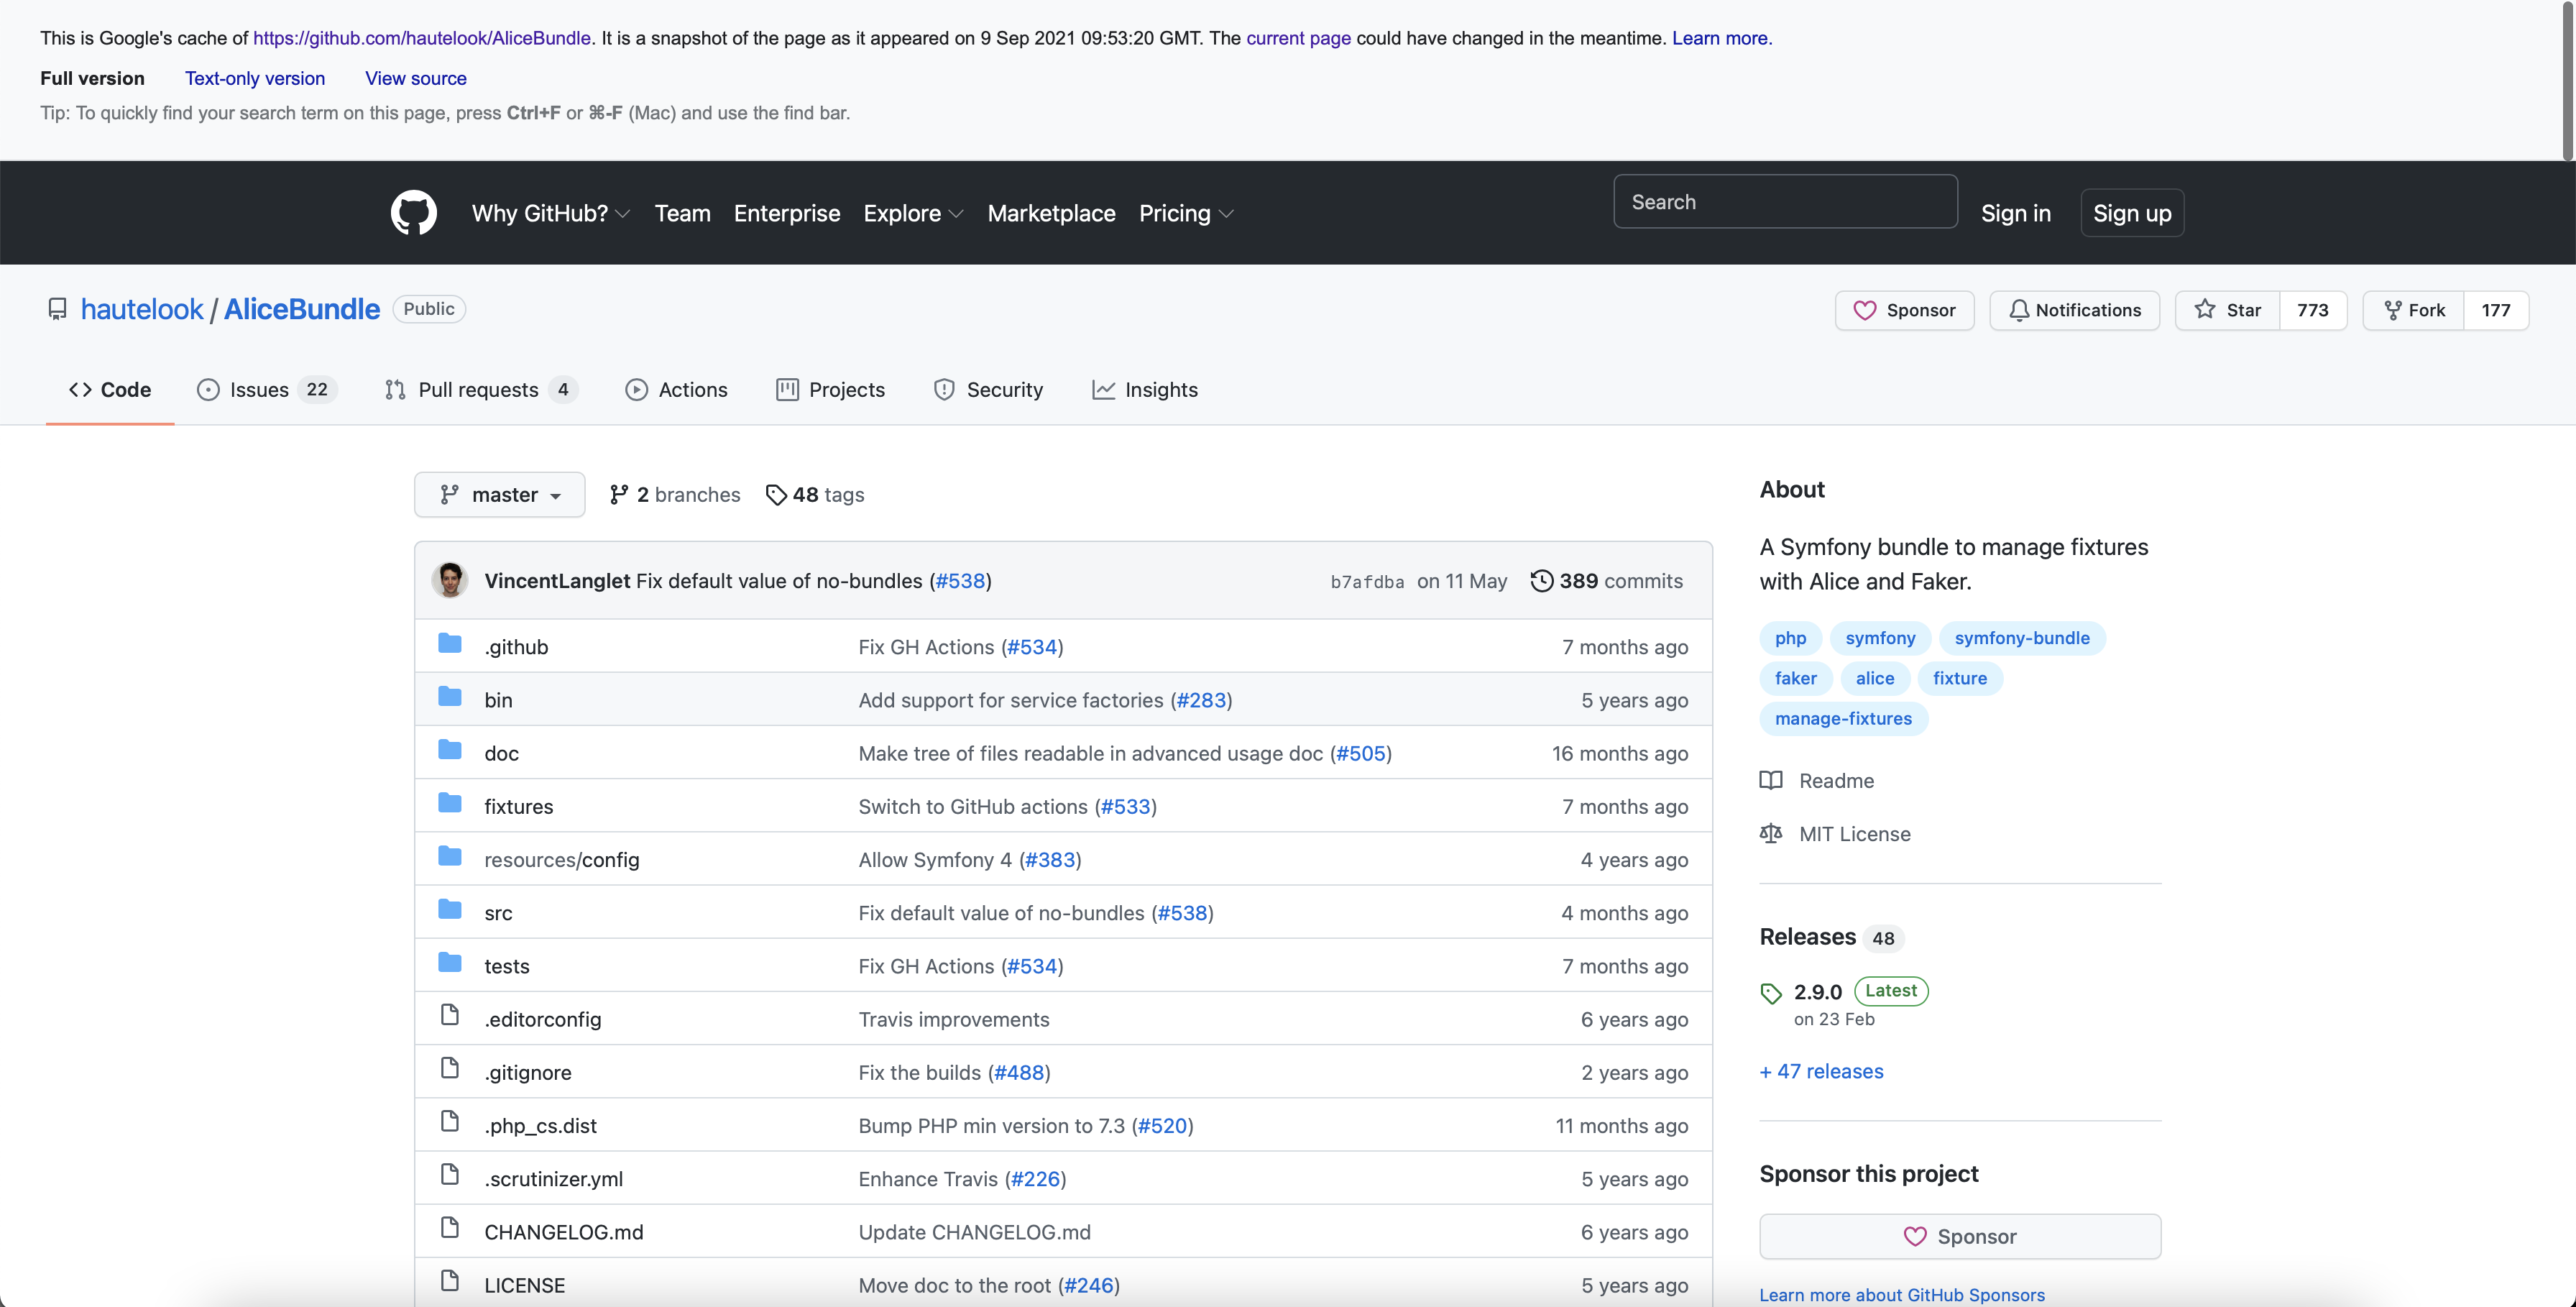Expand the Pricing menu
Viewport: 2576px width, 1307px height.
(x=1185, y=213)
